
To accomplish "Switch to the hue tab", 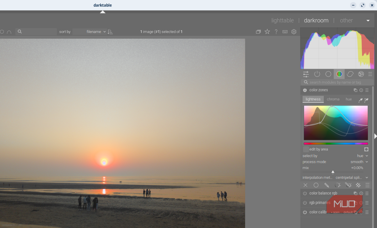I will (x=349, y=99).
